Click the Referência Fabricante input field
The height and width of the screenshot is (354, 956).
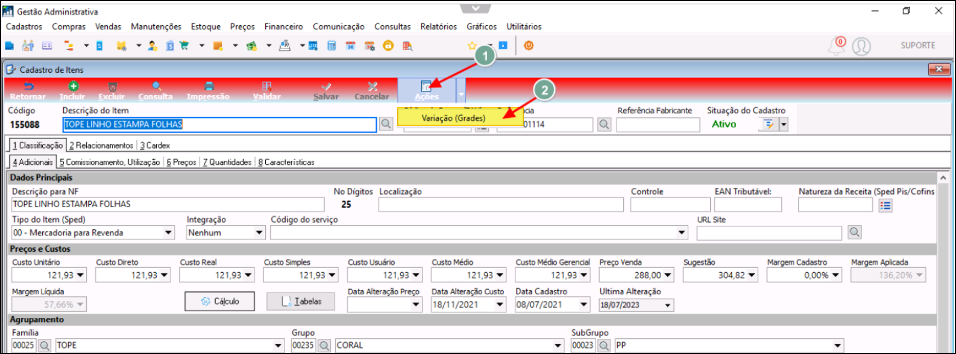coord(658,125)
